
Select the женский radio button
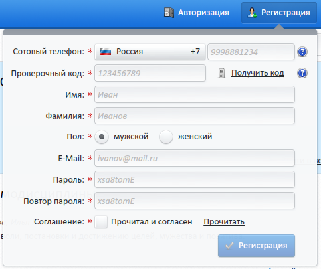pyautogui.click(x=166, y=137)
